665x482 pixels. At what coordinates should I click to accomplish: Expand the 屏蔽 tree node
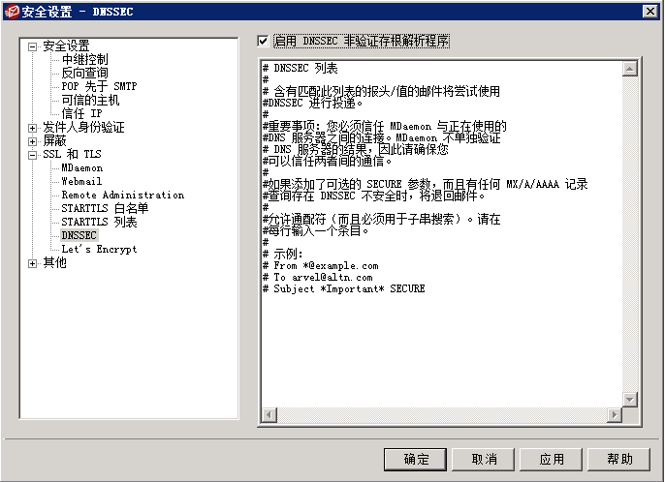pyautogui.click(x=33, y=141)
